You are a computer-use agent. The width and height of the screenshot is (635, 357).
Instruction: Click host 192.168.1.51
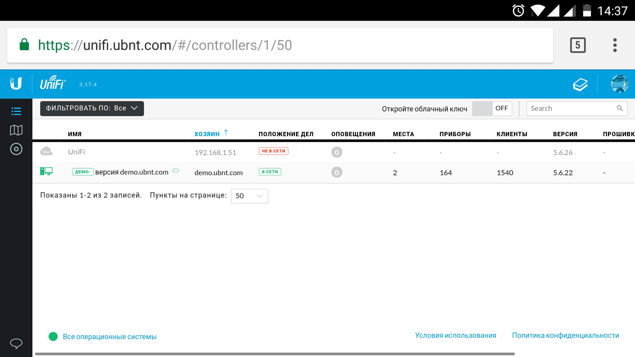point(215,153)
